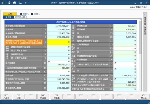Click the tool settings icon beside printer
Image resolution: width=150 pixels, height=104 pixels.
[x=20, y=3]
